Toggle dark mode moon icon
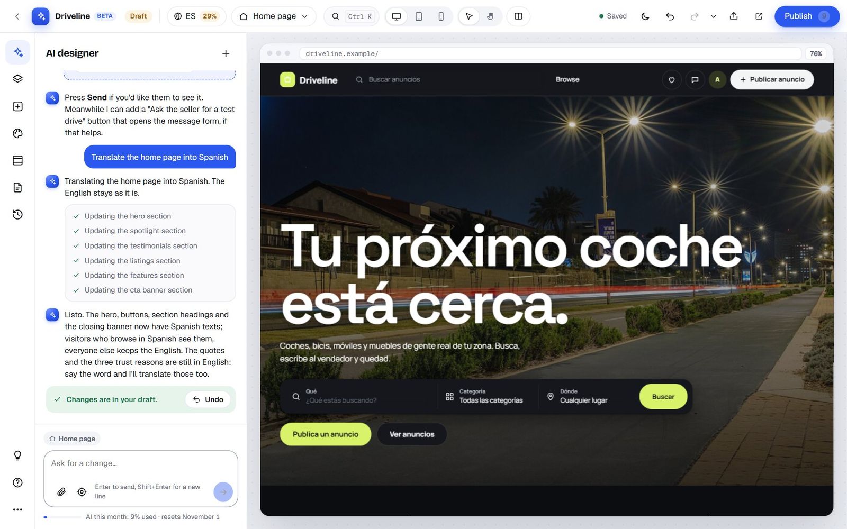847x529 pixels. [645, 16]
